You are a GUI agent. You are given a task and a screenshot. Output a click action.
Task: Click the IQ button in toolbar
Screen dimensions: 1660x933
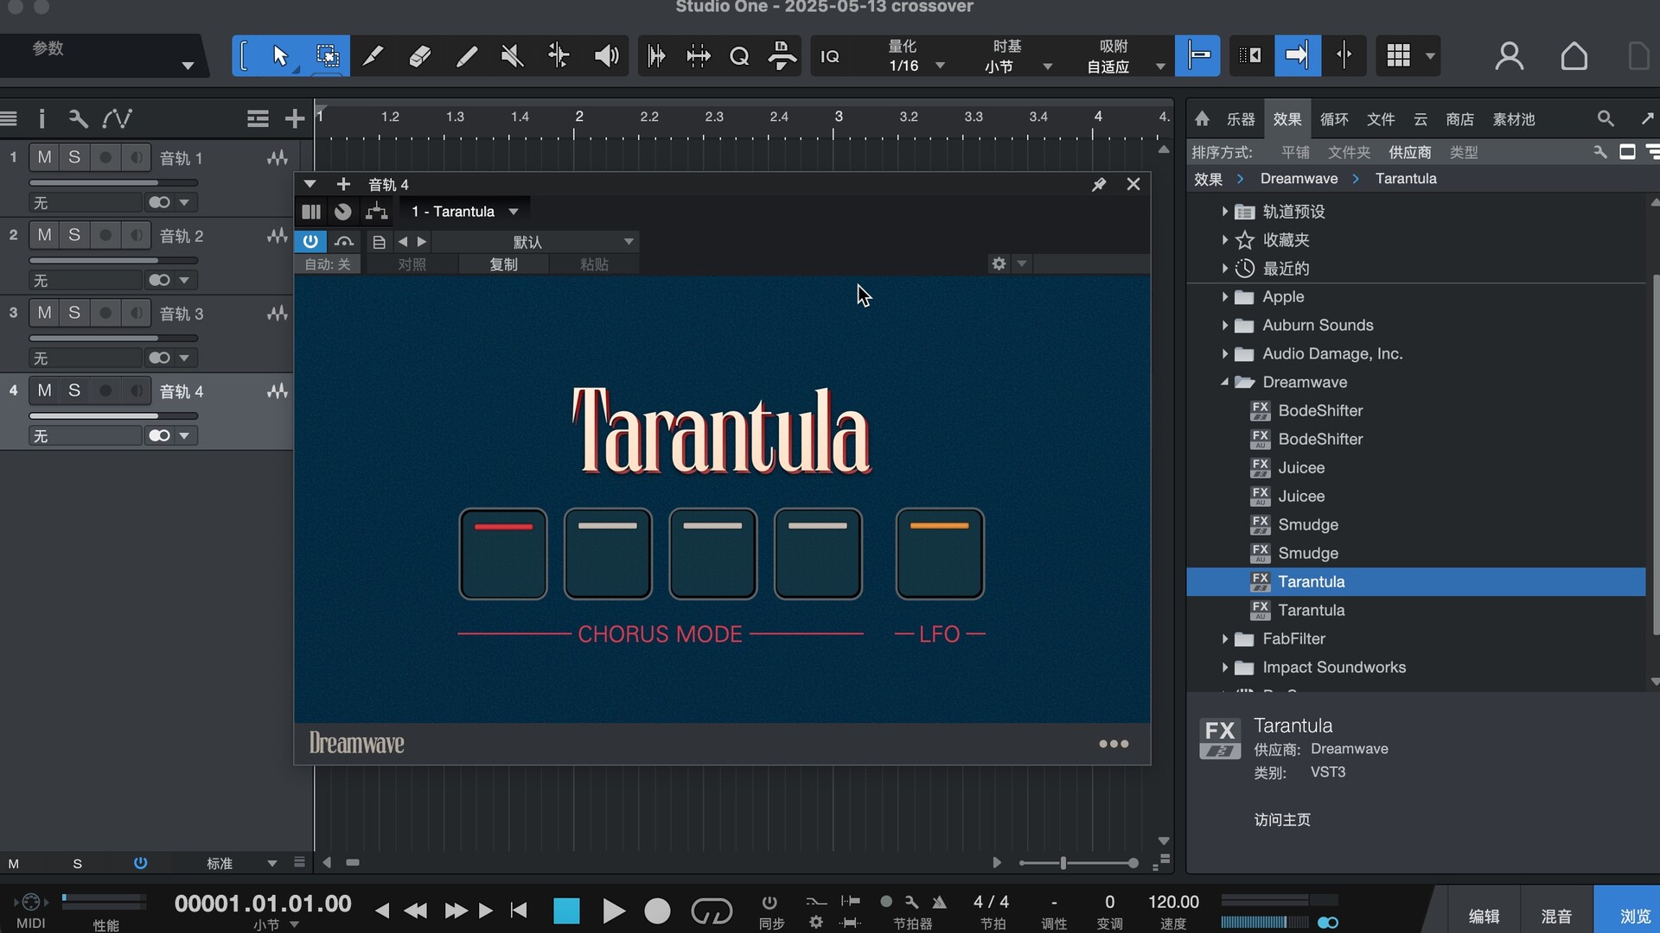coord(830,56)
